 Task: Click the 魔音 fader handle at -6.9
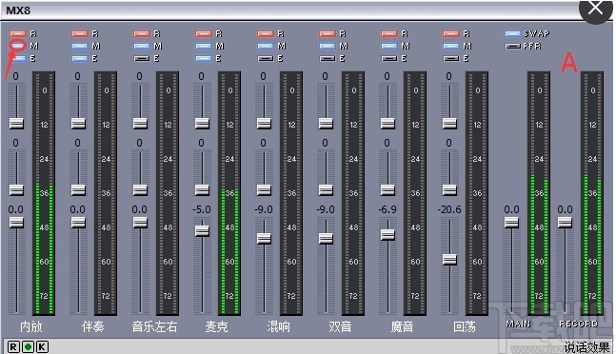click(387, 235)
